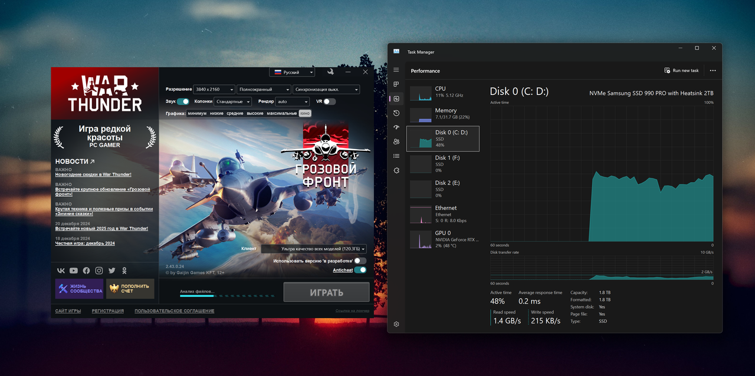Select максимальные graphics preset
This screenshot has width=755, height=376.
[282, 113]
